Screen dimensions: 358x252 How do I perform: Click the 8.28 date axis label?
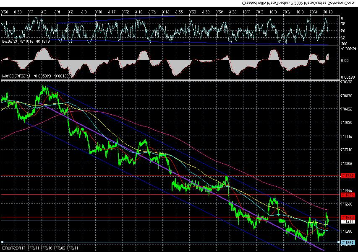tap(4, 12)
